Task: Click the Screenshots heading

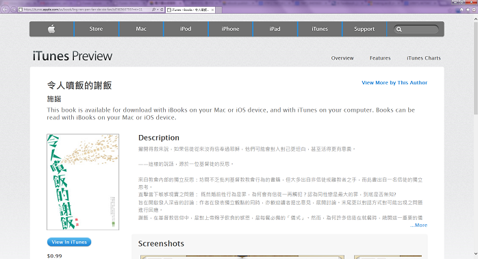Action: point(161,243)
